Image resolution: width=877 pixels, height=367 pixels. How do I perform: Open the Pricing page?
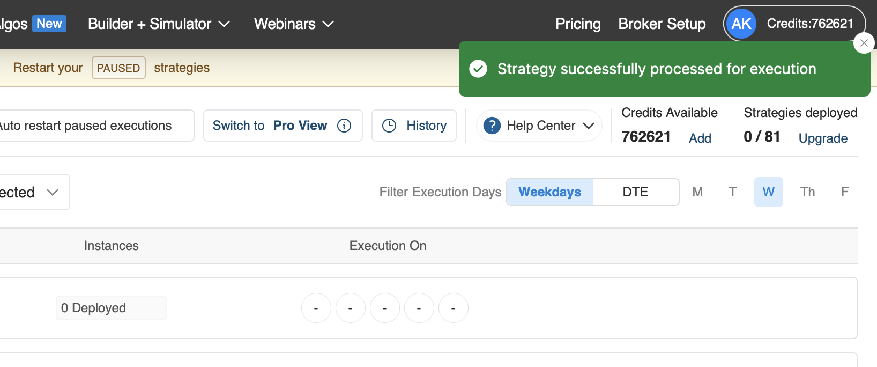[x=578, y=24]
